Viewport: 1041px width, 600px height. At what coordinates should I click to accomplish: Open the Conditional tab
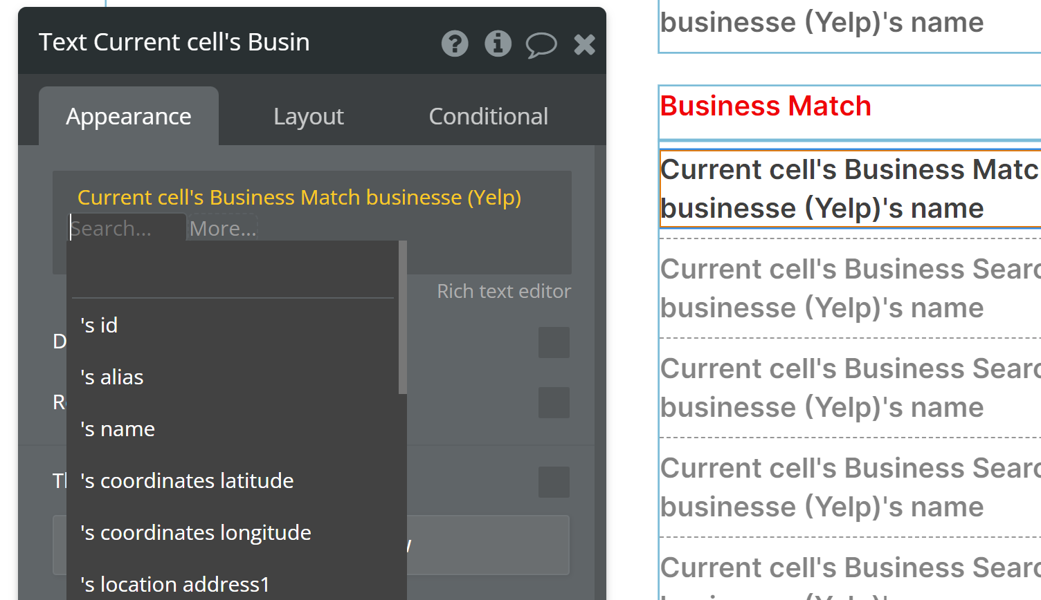pos(488,117)
